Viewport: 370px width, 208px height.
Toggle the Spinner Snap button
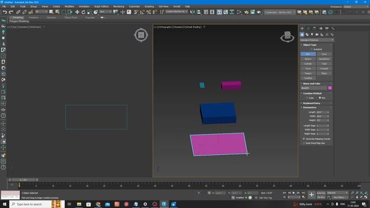(155, 12)
